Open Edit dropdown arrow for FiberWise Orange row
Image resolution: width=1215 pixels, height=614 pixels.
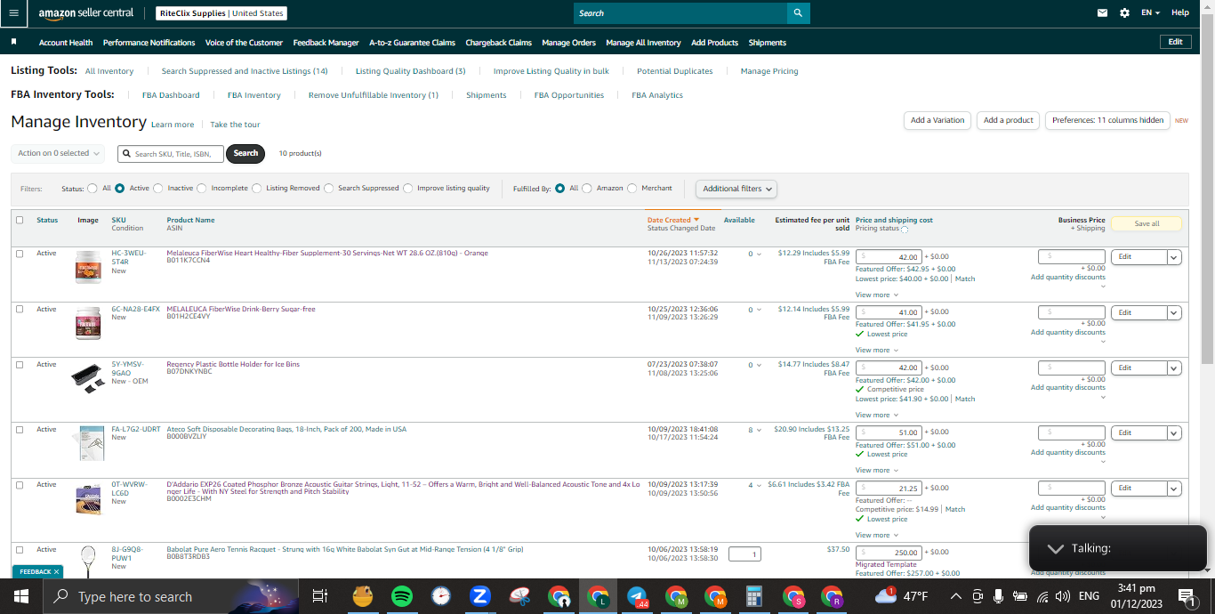(x=1174, y=257)
